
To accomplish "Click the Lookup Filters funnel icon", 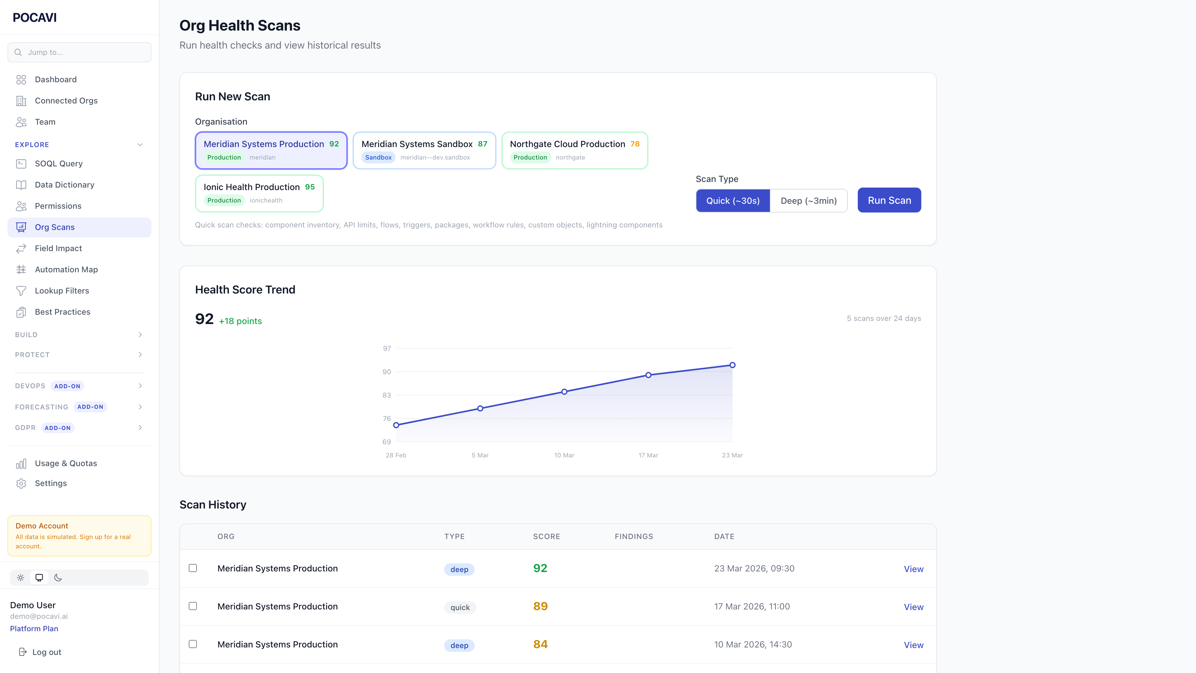I will pos(21,291).
